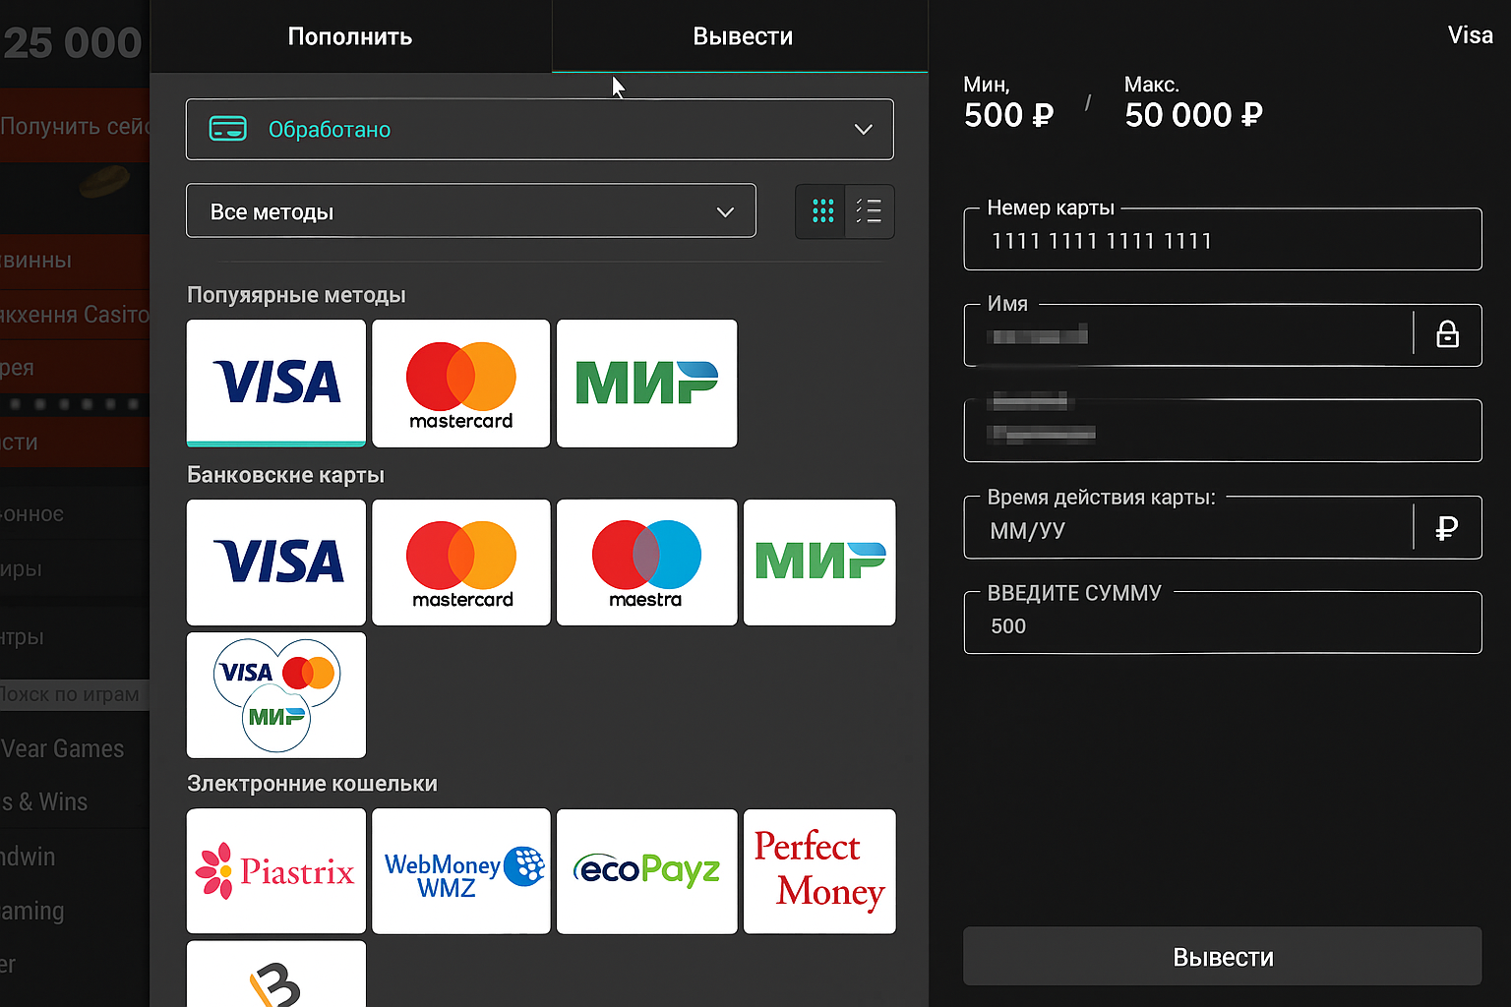Select ecoPayz payment method
The image size is (1511, 1007).
coord(646,870)
